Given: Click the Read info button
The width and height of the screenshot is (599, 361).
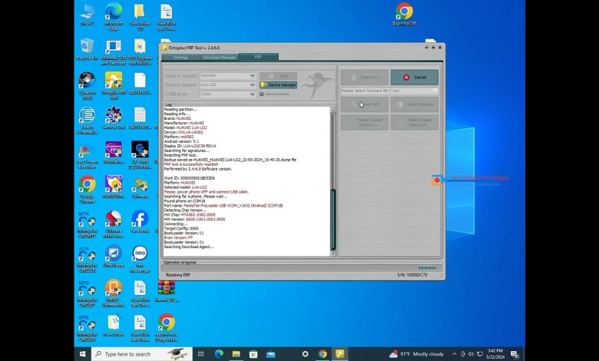Looking at the screenshot, I should [365, 77].
